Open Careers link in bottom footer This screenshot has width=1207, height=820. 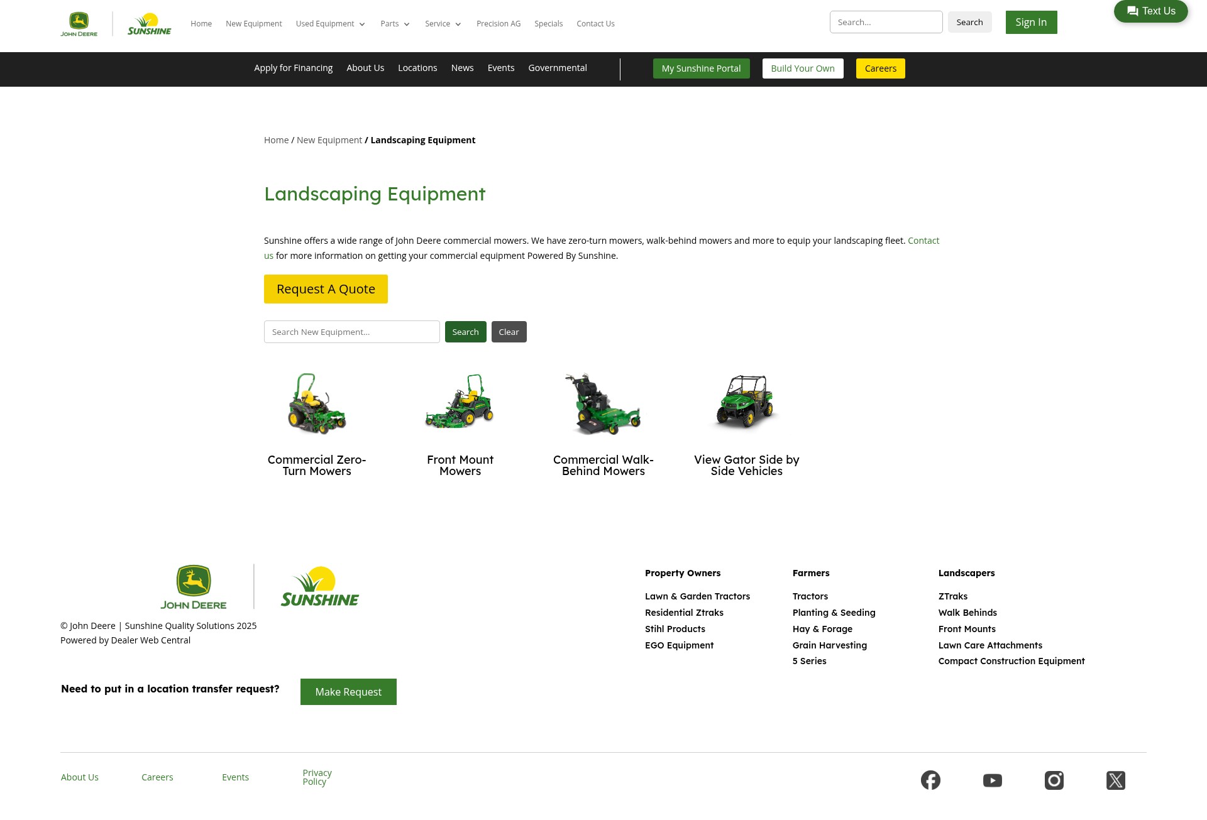tap(157, 777)
